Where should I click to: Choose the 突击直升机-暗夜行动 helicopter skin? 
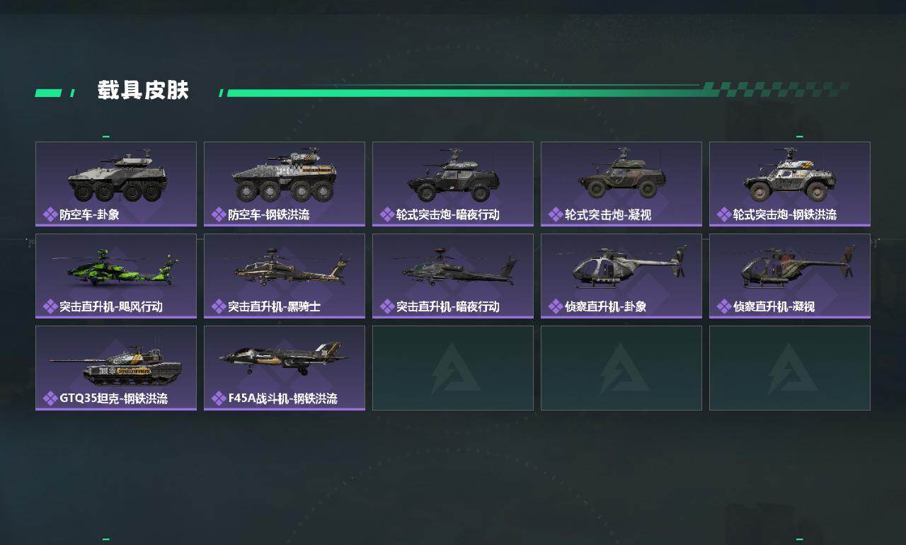point(453,276)
